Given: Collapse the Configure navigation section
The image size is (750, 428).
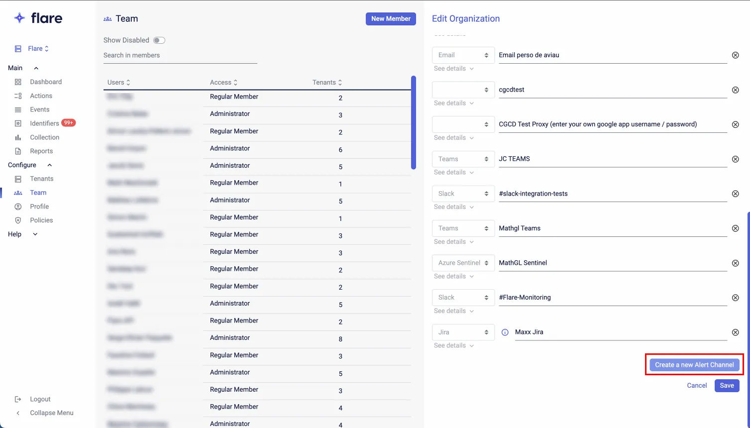Looking at the screenshot, I should pos(49,165).
